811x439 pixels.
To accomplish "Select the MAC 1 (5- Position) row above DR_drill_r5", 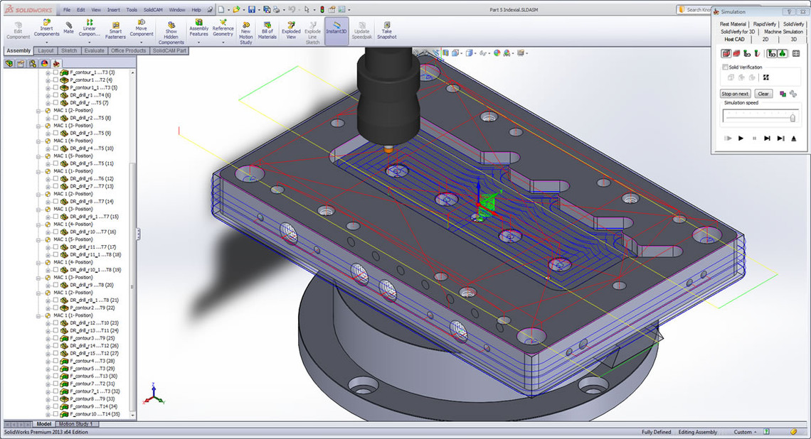I will tap(73, 156).
